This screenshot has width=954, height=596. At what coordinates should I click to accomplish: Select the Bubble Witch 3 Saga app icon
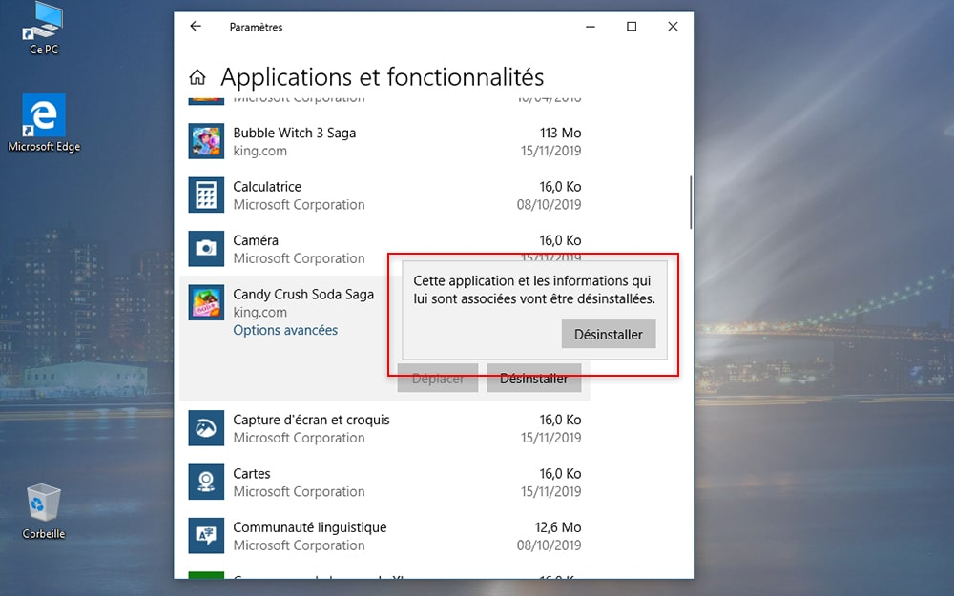206,141
